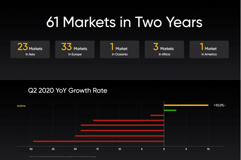Select the 1 Market In America card
241x160 pixels.
209,49
